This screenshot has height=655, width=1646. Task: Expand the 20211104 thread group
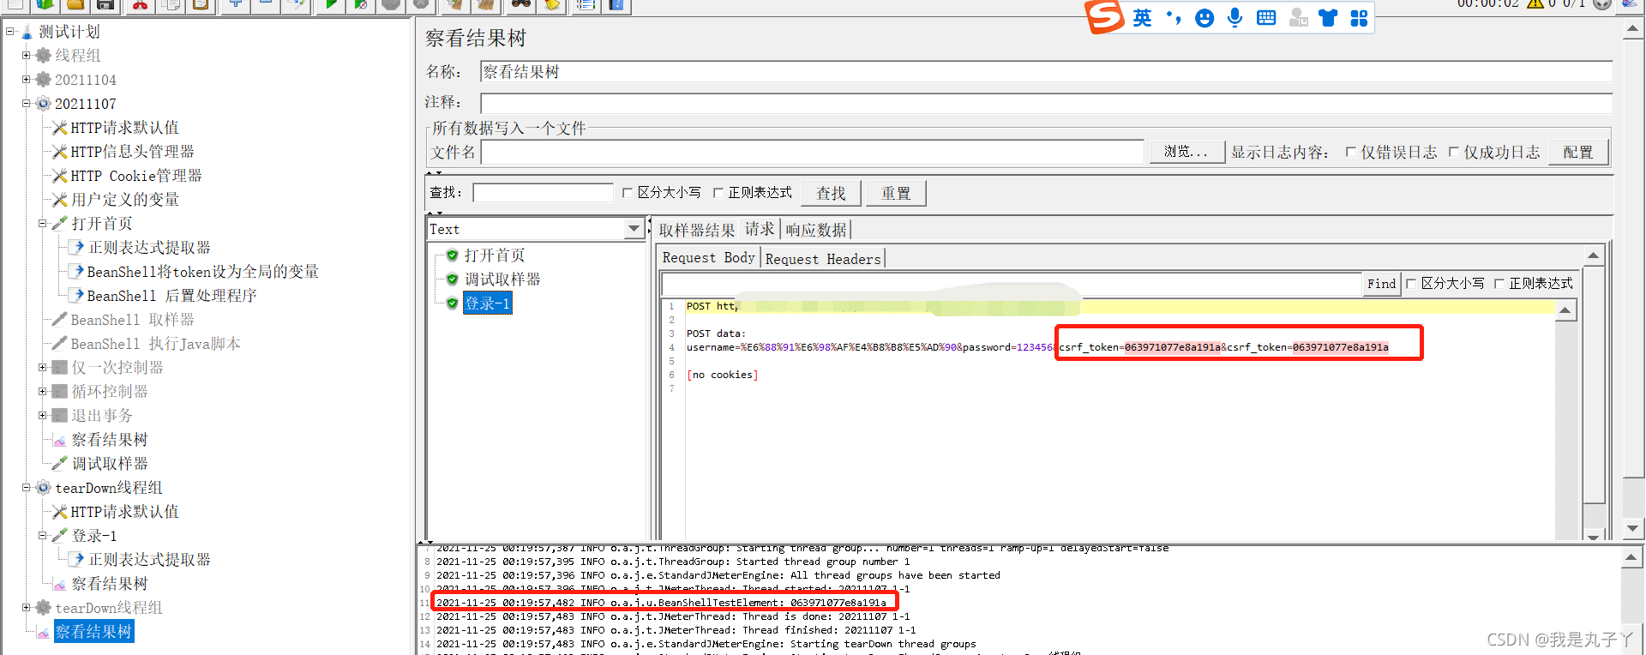point(26,80)
